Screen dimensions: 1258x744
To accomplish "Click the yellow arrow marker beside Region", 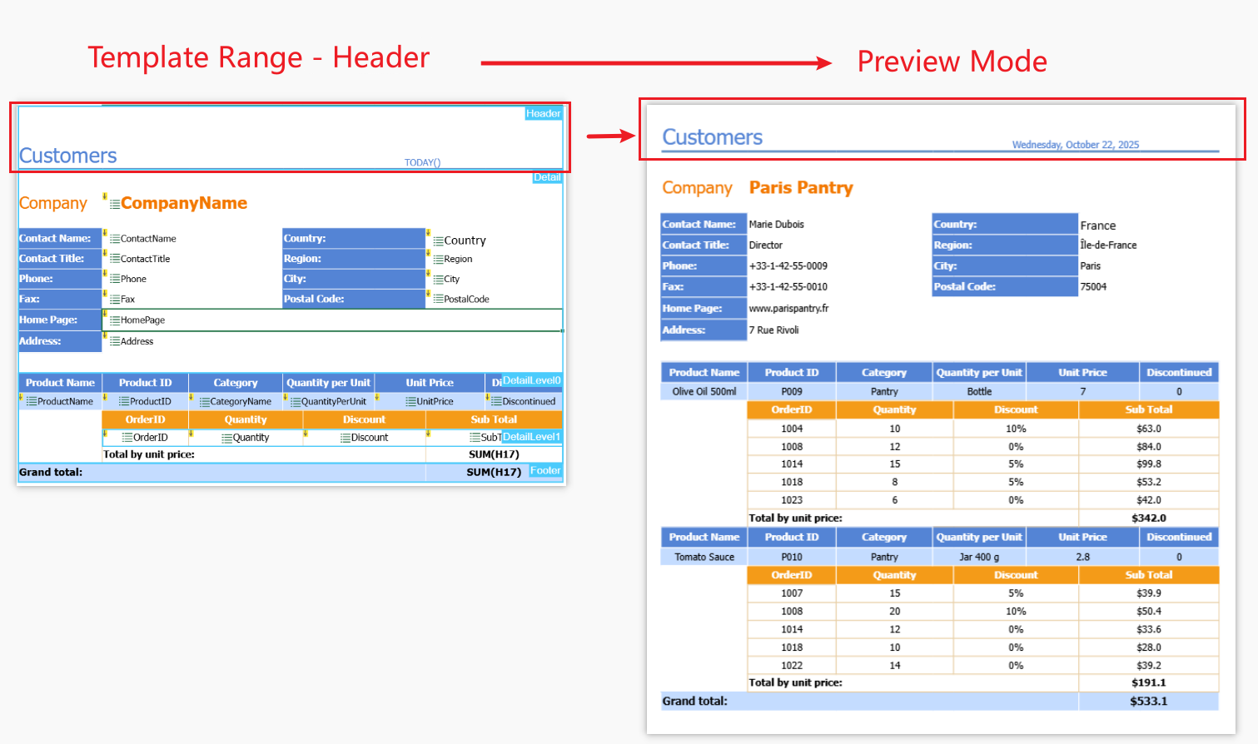I will (x=429, y=254).
